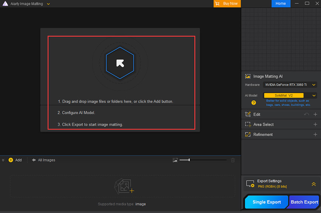Screen dimensions: 321x213
Task: Expand the Refinement section plus button
Action: [315, 135]
